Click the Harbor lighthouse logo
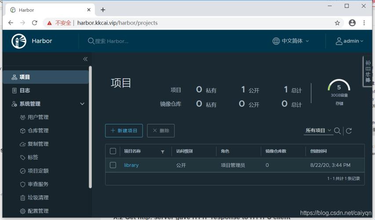This screenshot has width=375, height=220. click(x=18, y=41)
